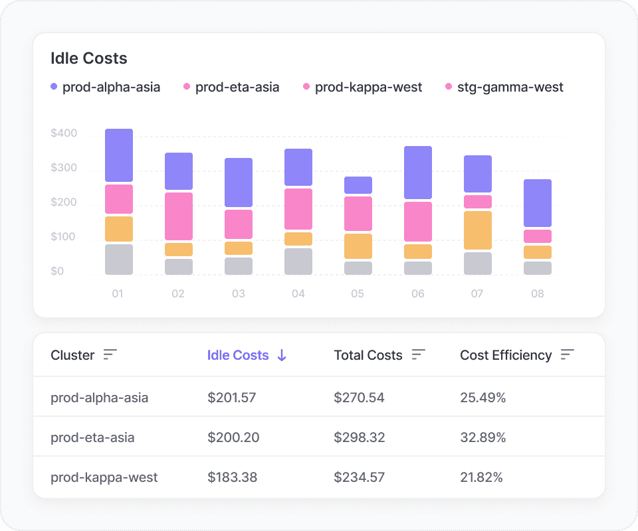Click the descending arrow beside Idle Costs
This screenshot has height=531, width=638.
point(282,355)
